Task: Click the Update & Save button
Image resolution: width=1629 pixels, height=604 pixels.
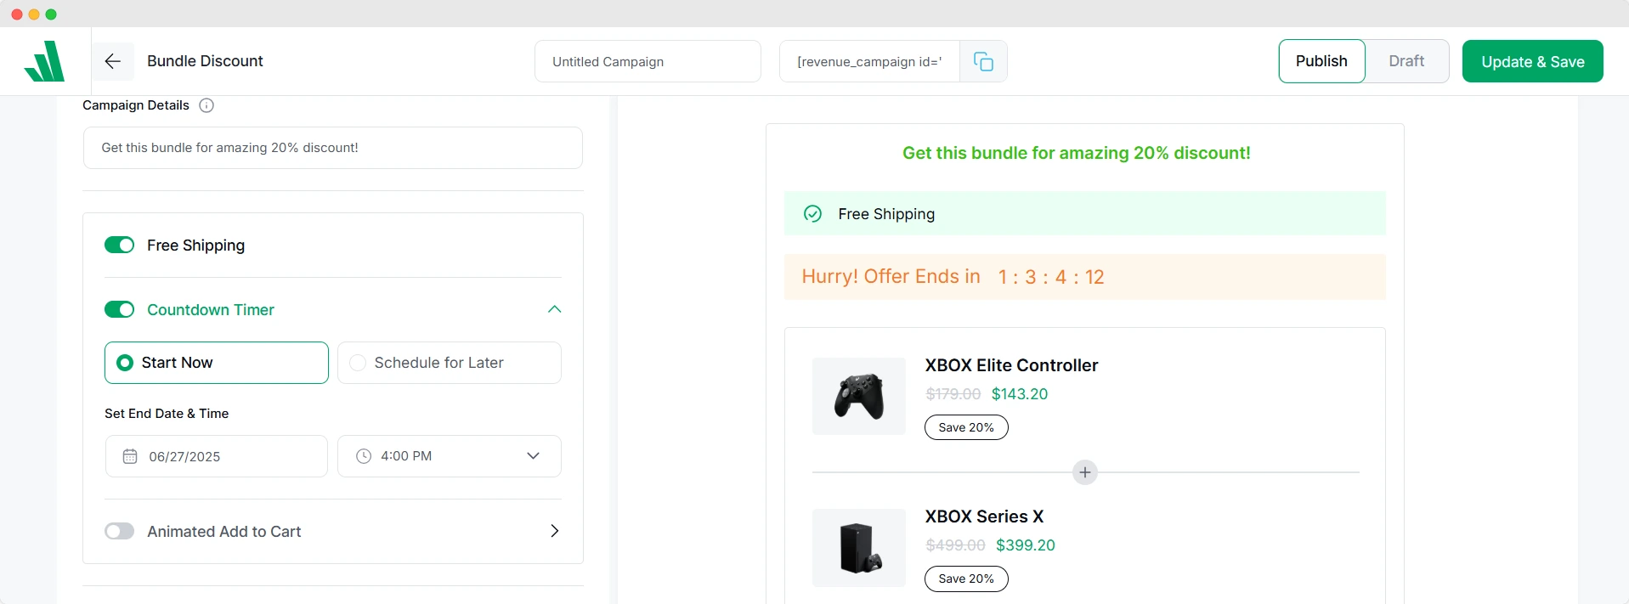Action: click(x=1533, y=61)
